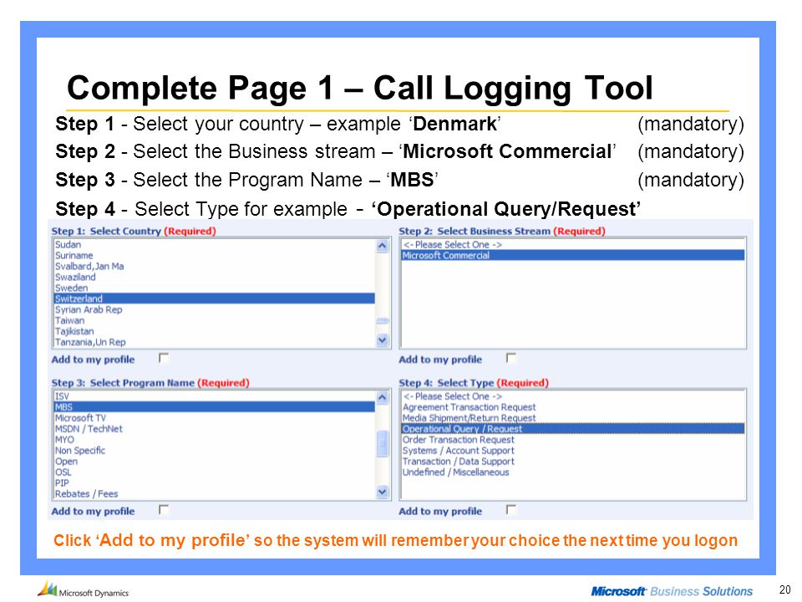Select 'Operational Query / Request' type
Viewport: 802px width, 602px height.
click(573, 428)
